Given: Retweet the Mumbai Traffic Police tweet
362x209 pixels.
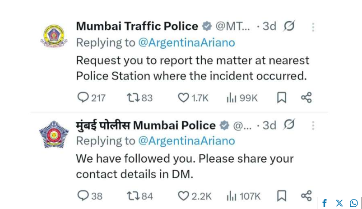Looking at the screenshot, I should pos(133,98).
